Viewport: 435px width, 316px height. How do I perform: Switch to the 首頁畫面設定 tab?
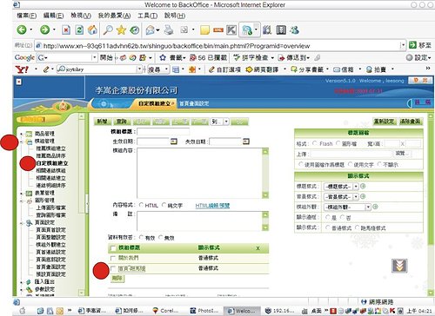(194, 103)
